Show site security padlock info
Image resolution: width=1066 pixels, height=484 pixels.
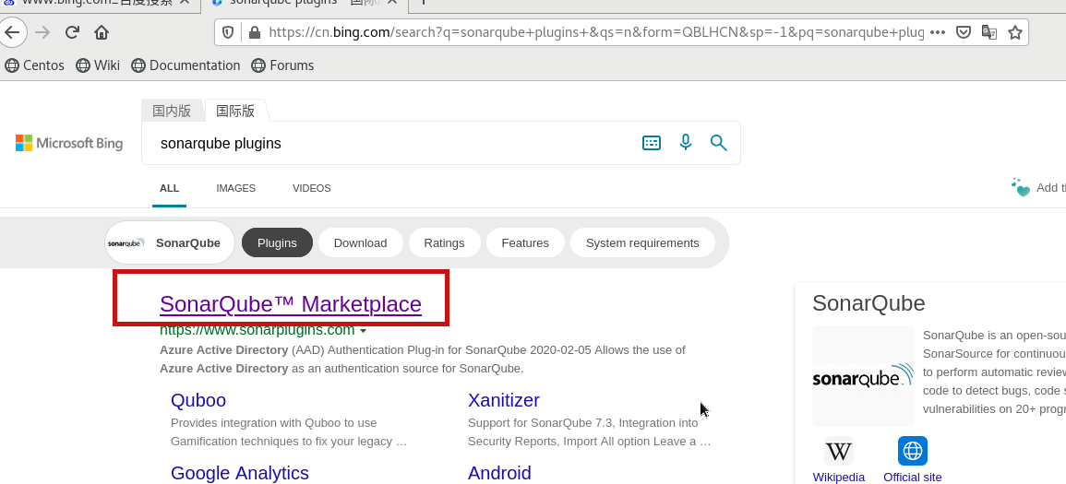click(254, 32)
